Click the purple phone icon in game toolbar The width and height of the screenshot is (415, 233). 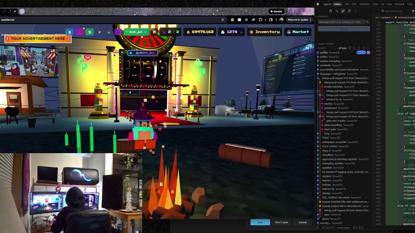pyautogui.click(x=118, y=32)
